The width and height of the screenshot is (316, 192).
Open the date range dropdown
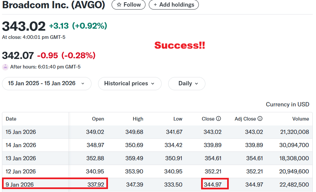coord(46,84)
